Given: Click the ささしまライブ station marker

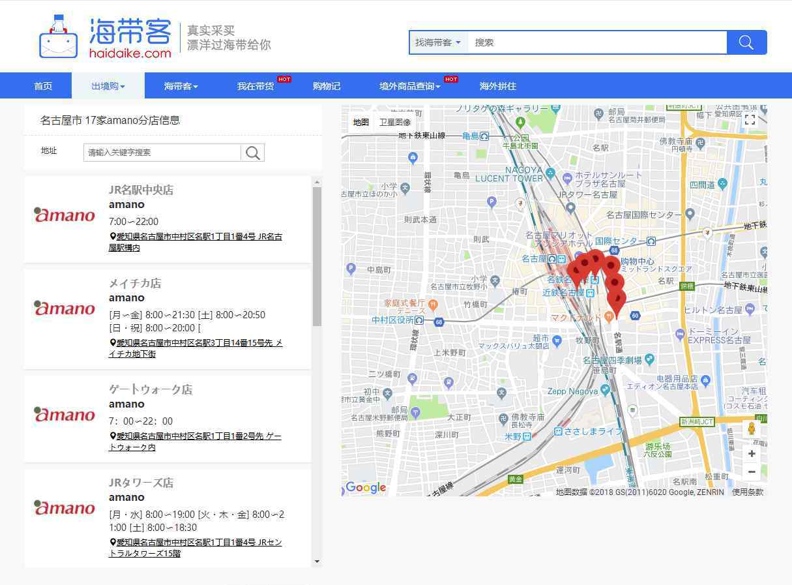Looking at the screenshot, I should [x=559, y=431].
